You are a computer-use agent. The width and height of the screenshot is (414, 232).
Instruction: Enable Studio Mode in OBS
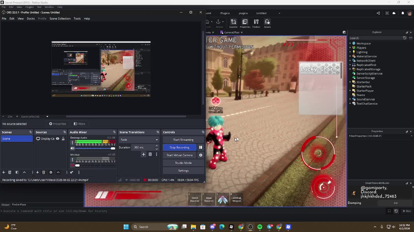[183, 163]
